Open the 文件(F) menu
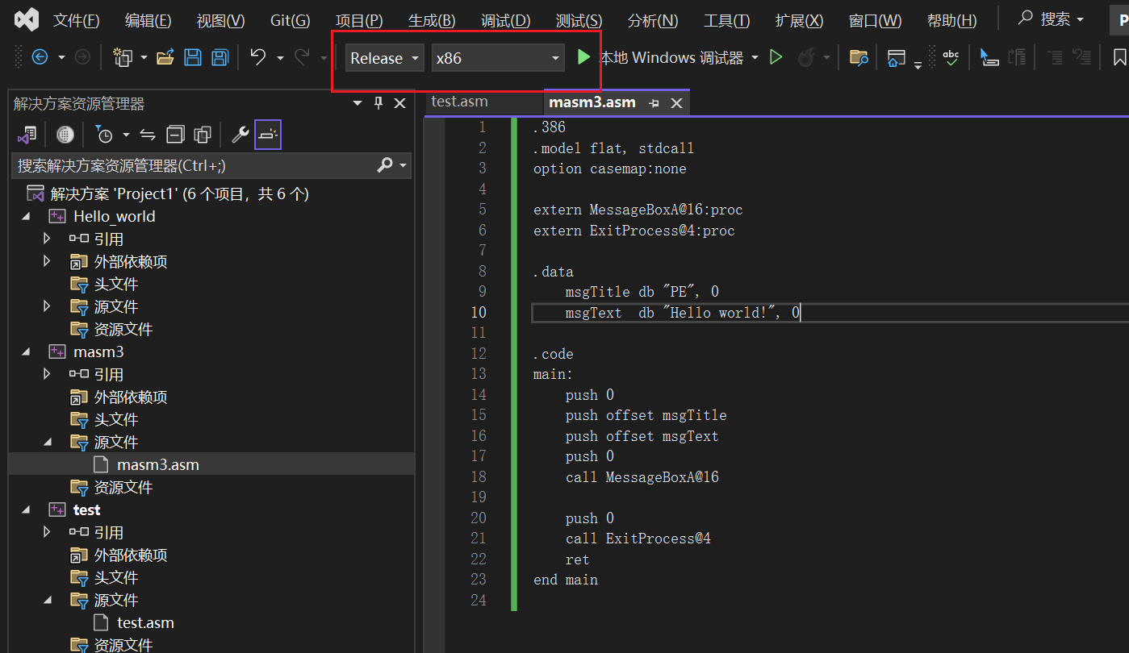This screenshot has height=653, width=1129. [x=77, y=20]
